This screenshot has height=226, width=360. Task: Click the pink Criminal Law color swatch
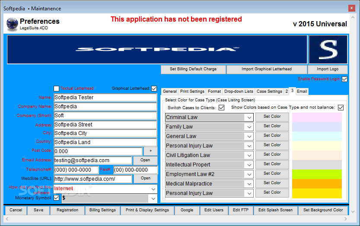point(317,117)
